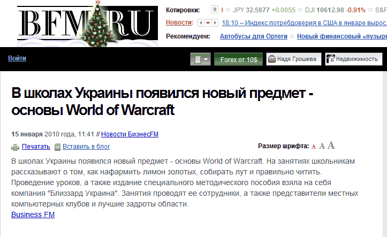Show next news headline arrow
Screen dimensions: 387x237
[215, 23]
